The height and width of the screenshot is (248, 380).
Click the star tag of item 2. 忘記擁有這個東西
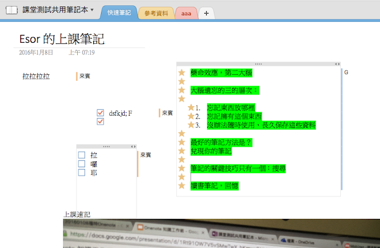click(x=191, y=116)
